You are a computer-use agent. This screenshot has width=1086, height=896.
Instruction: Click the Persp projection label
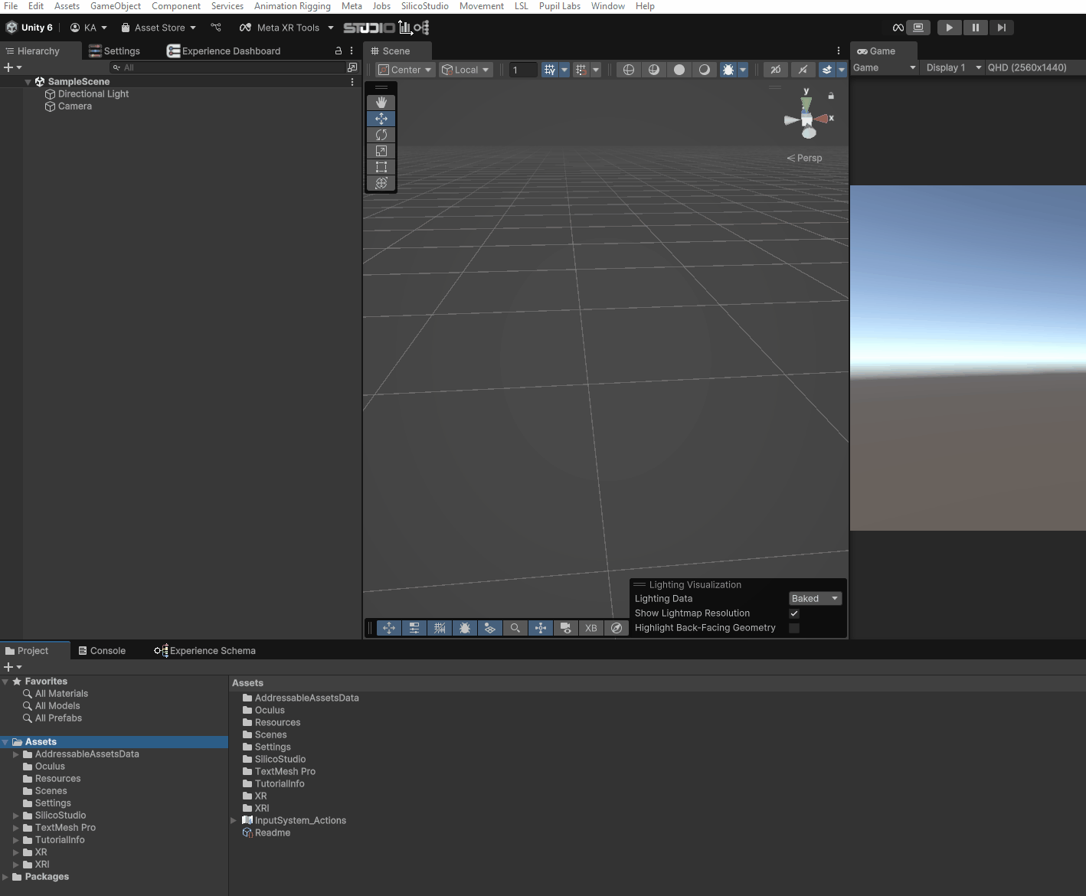click(804, 158)
